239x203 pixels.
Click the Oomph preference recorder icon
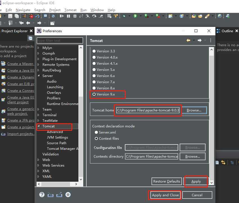pyautogui.click(x=68, y=195)
